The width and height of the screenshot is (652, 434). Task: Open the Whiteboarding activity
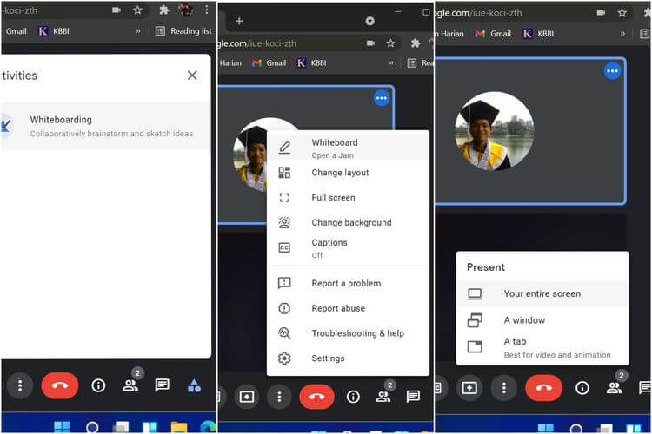(x=105, y=126)
